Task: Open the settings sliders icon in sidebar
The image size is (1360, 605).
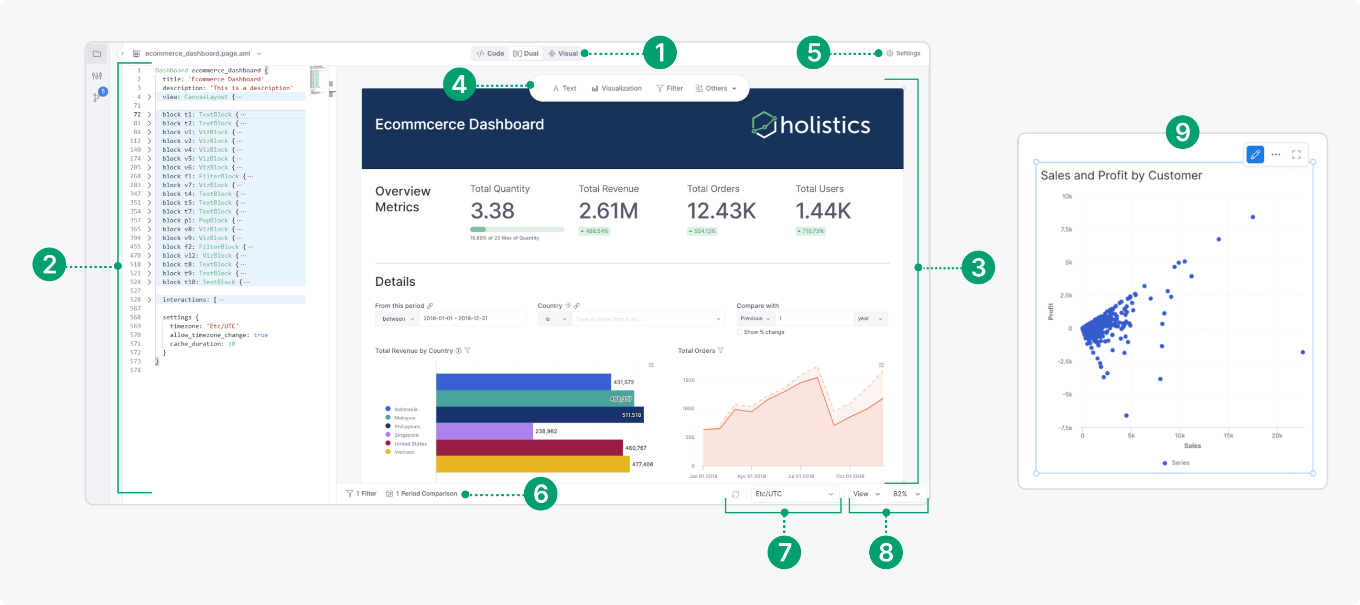Action: pyautogui.click(x=97, y=75)
